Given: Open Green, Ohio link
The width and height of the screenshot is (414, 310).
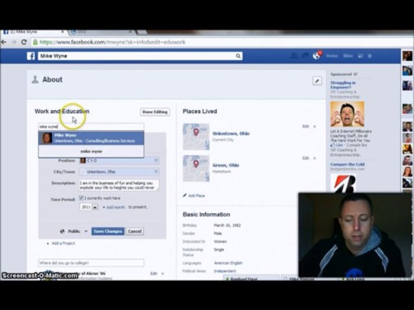Looking at the screenshot, I should tap(226, 165).
